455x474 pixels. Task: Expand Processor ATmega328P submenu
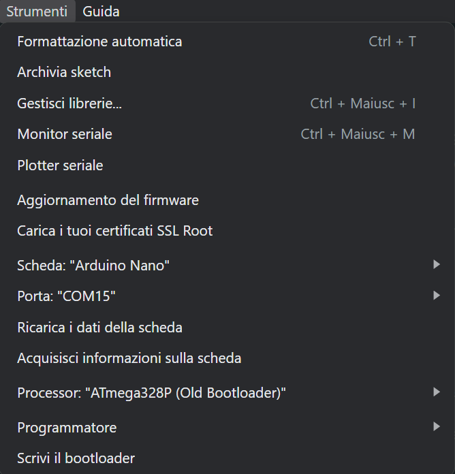click(151, 393)
